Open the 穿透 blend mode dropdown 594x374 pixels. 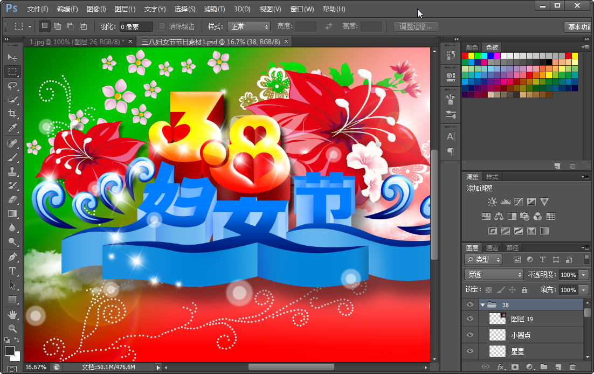click(494, 274)
